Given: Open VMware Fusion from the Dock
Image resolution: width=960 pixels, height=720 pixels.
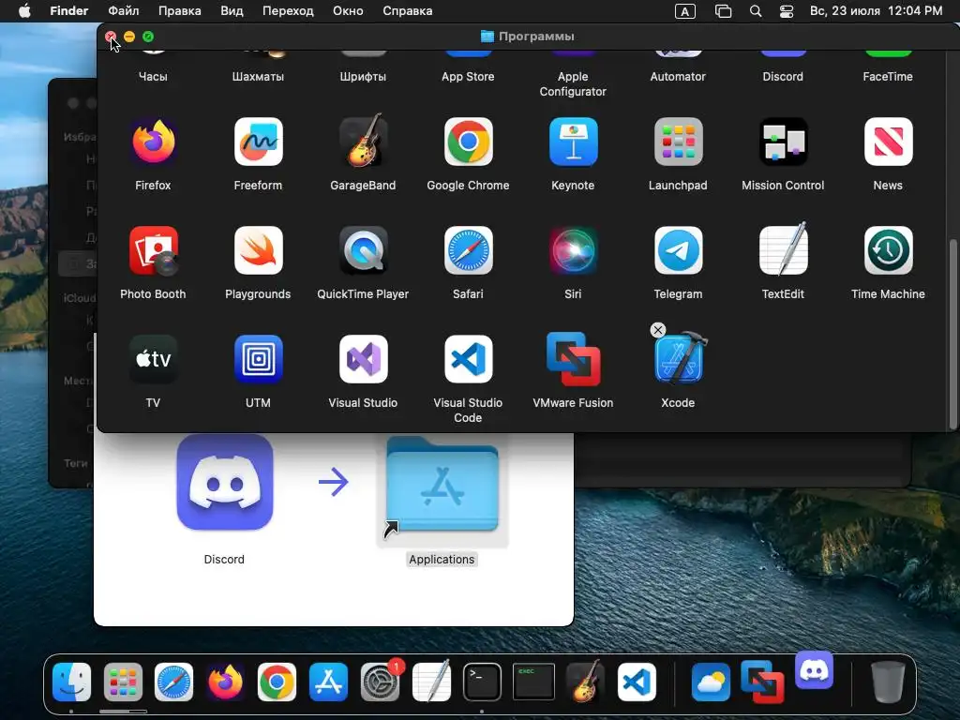Looking at the screenshot, I should (762, 682).
